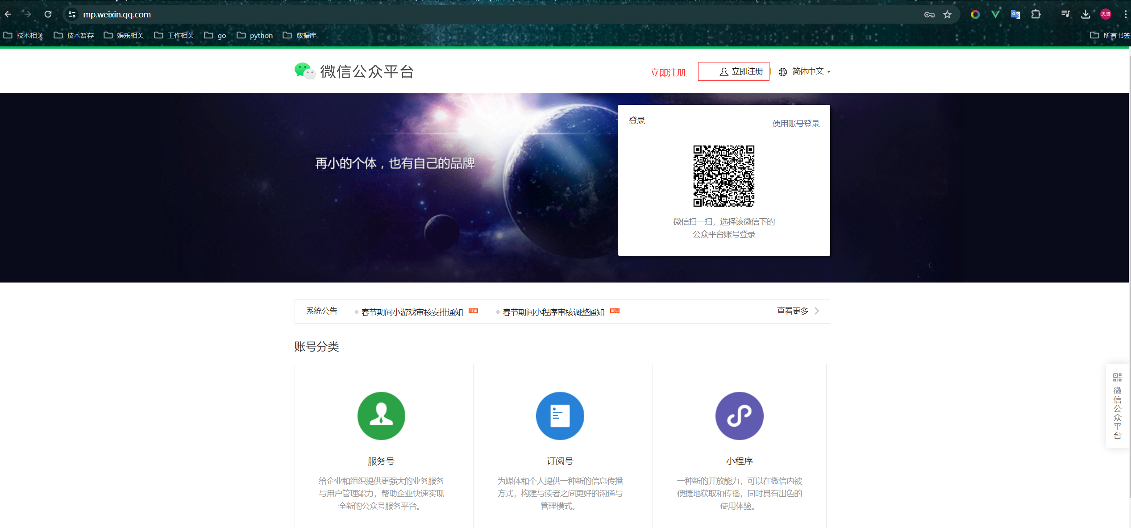Switch to 使用账号登录 login method

tap(796, 124)
